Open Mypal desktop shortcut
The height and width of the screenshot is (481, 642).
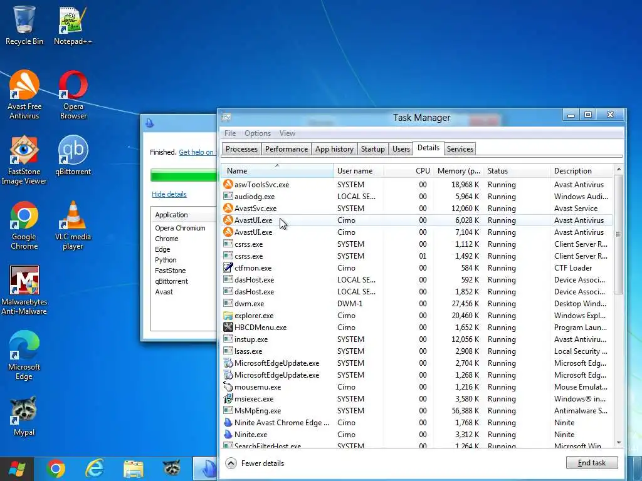[x=24, y=416]
